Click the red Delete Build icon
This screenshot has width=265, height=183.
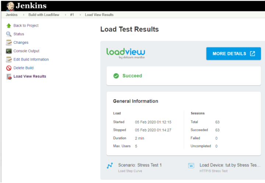pyautogui.click(x=9, y=68)
